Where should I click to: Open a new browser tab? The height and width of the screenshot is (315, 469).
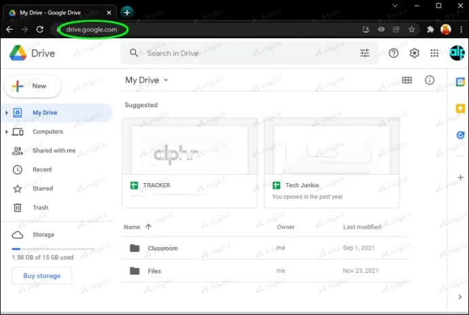(127, 12)
